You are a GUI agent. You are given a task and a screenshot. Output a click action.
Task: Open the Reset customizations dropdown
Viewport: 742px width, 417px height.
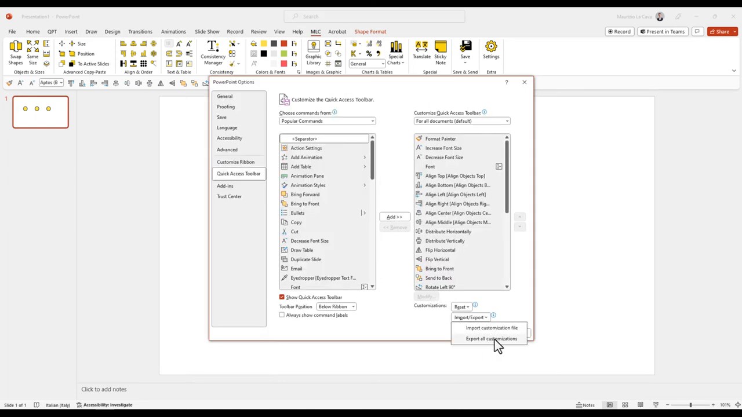[x=461, y=307]
